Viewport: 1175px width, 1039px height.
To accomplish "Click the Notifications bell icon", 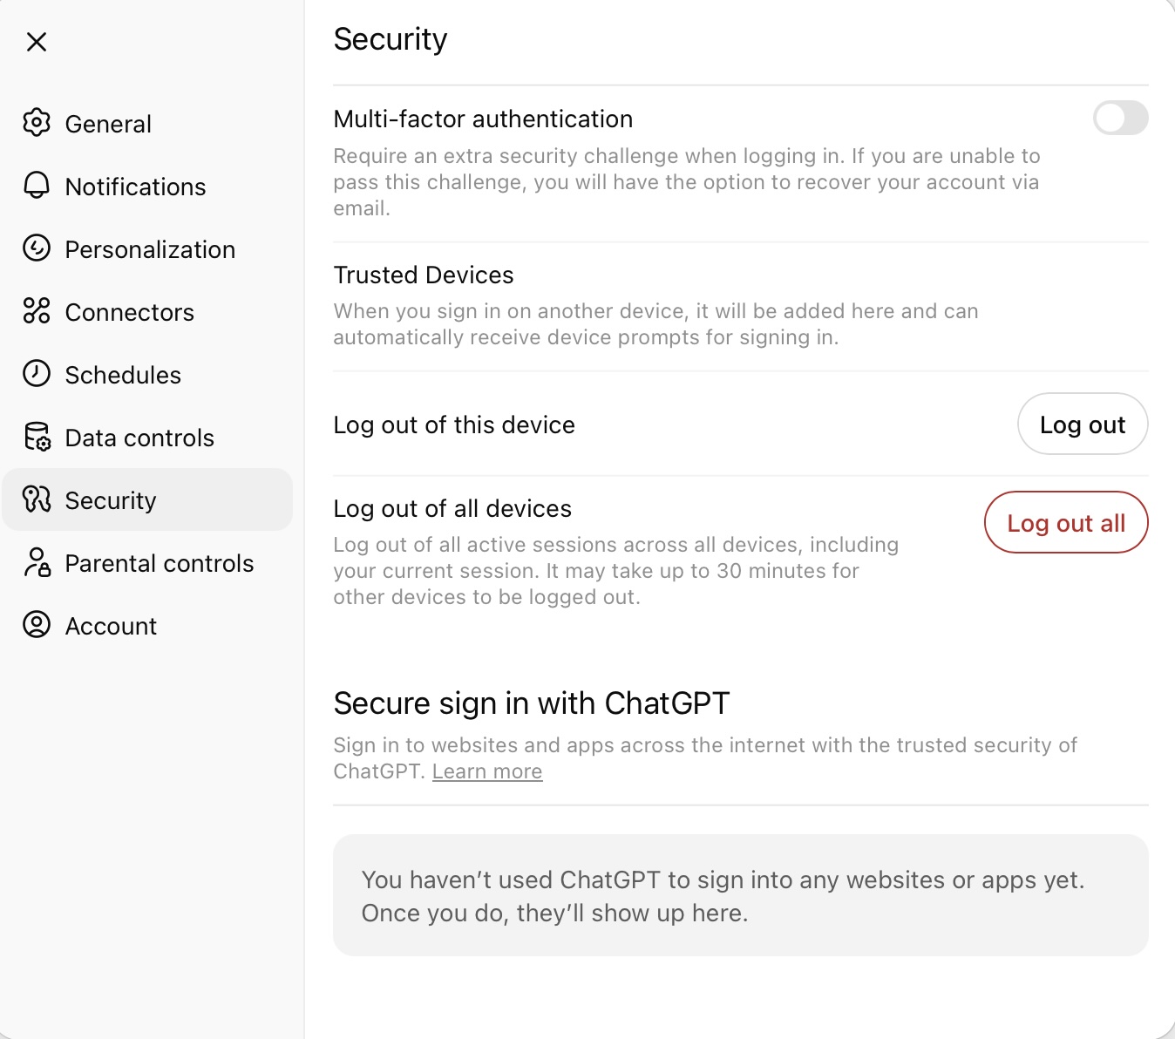I will 37,186.
